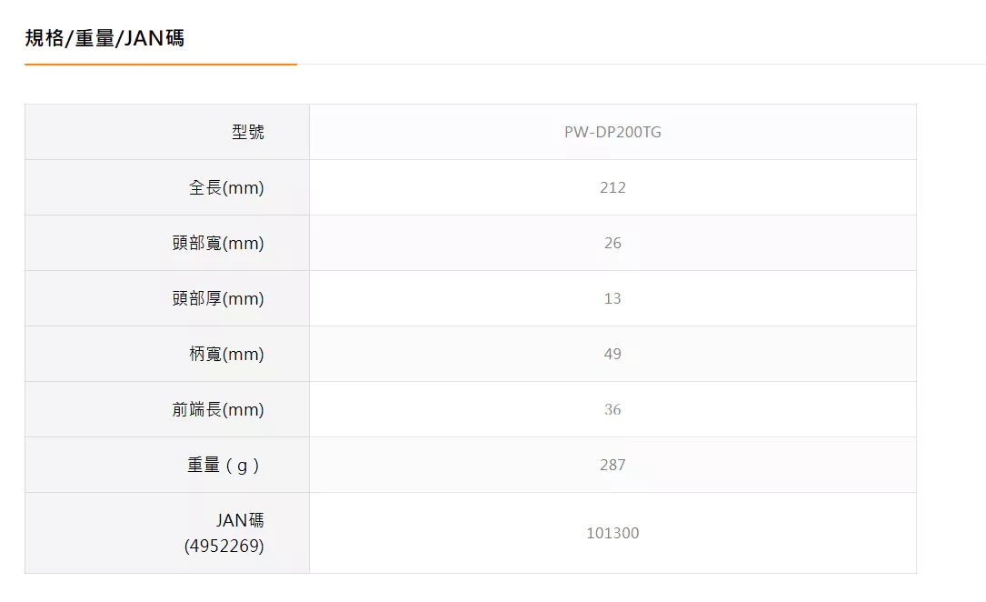Click the (4952269) JAN prefix text
Image resolution: width=986 pixels, height=602 pixels.
[224, 546]
